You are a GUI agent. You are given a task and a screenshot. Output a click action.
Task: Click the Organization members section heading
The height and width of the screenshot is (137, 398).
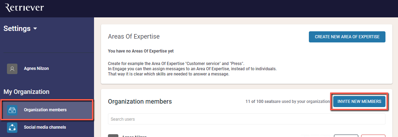(140, 102)
